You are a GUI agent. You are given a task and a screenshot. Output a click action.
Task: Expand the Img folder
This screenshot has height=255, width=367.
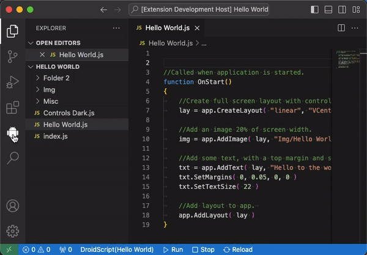coord(77,90)
